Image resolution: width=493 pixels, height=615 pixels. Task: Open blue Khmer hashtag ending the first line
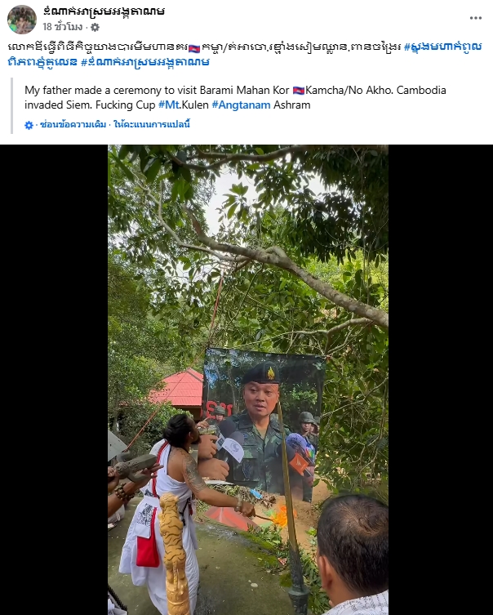coord(442,47)
